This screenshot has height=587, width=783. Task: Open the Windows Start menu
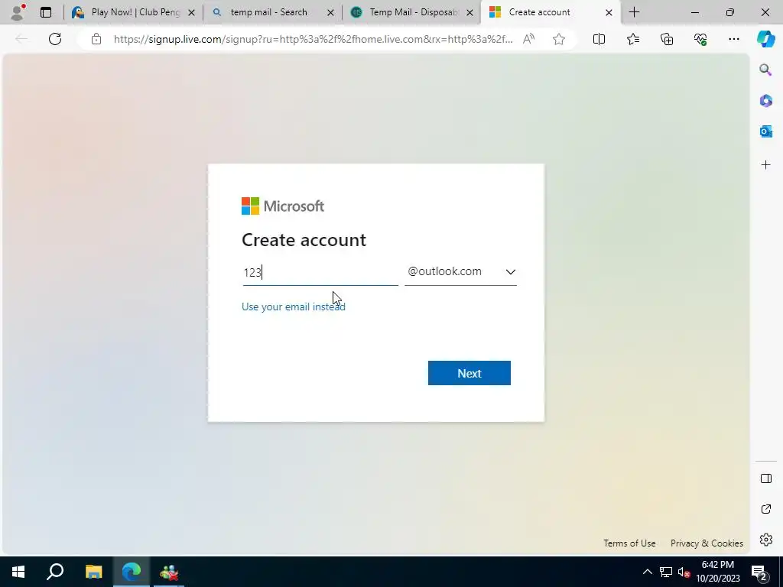(x=18, y=572)
